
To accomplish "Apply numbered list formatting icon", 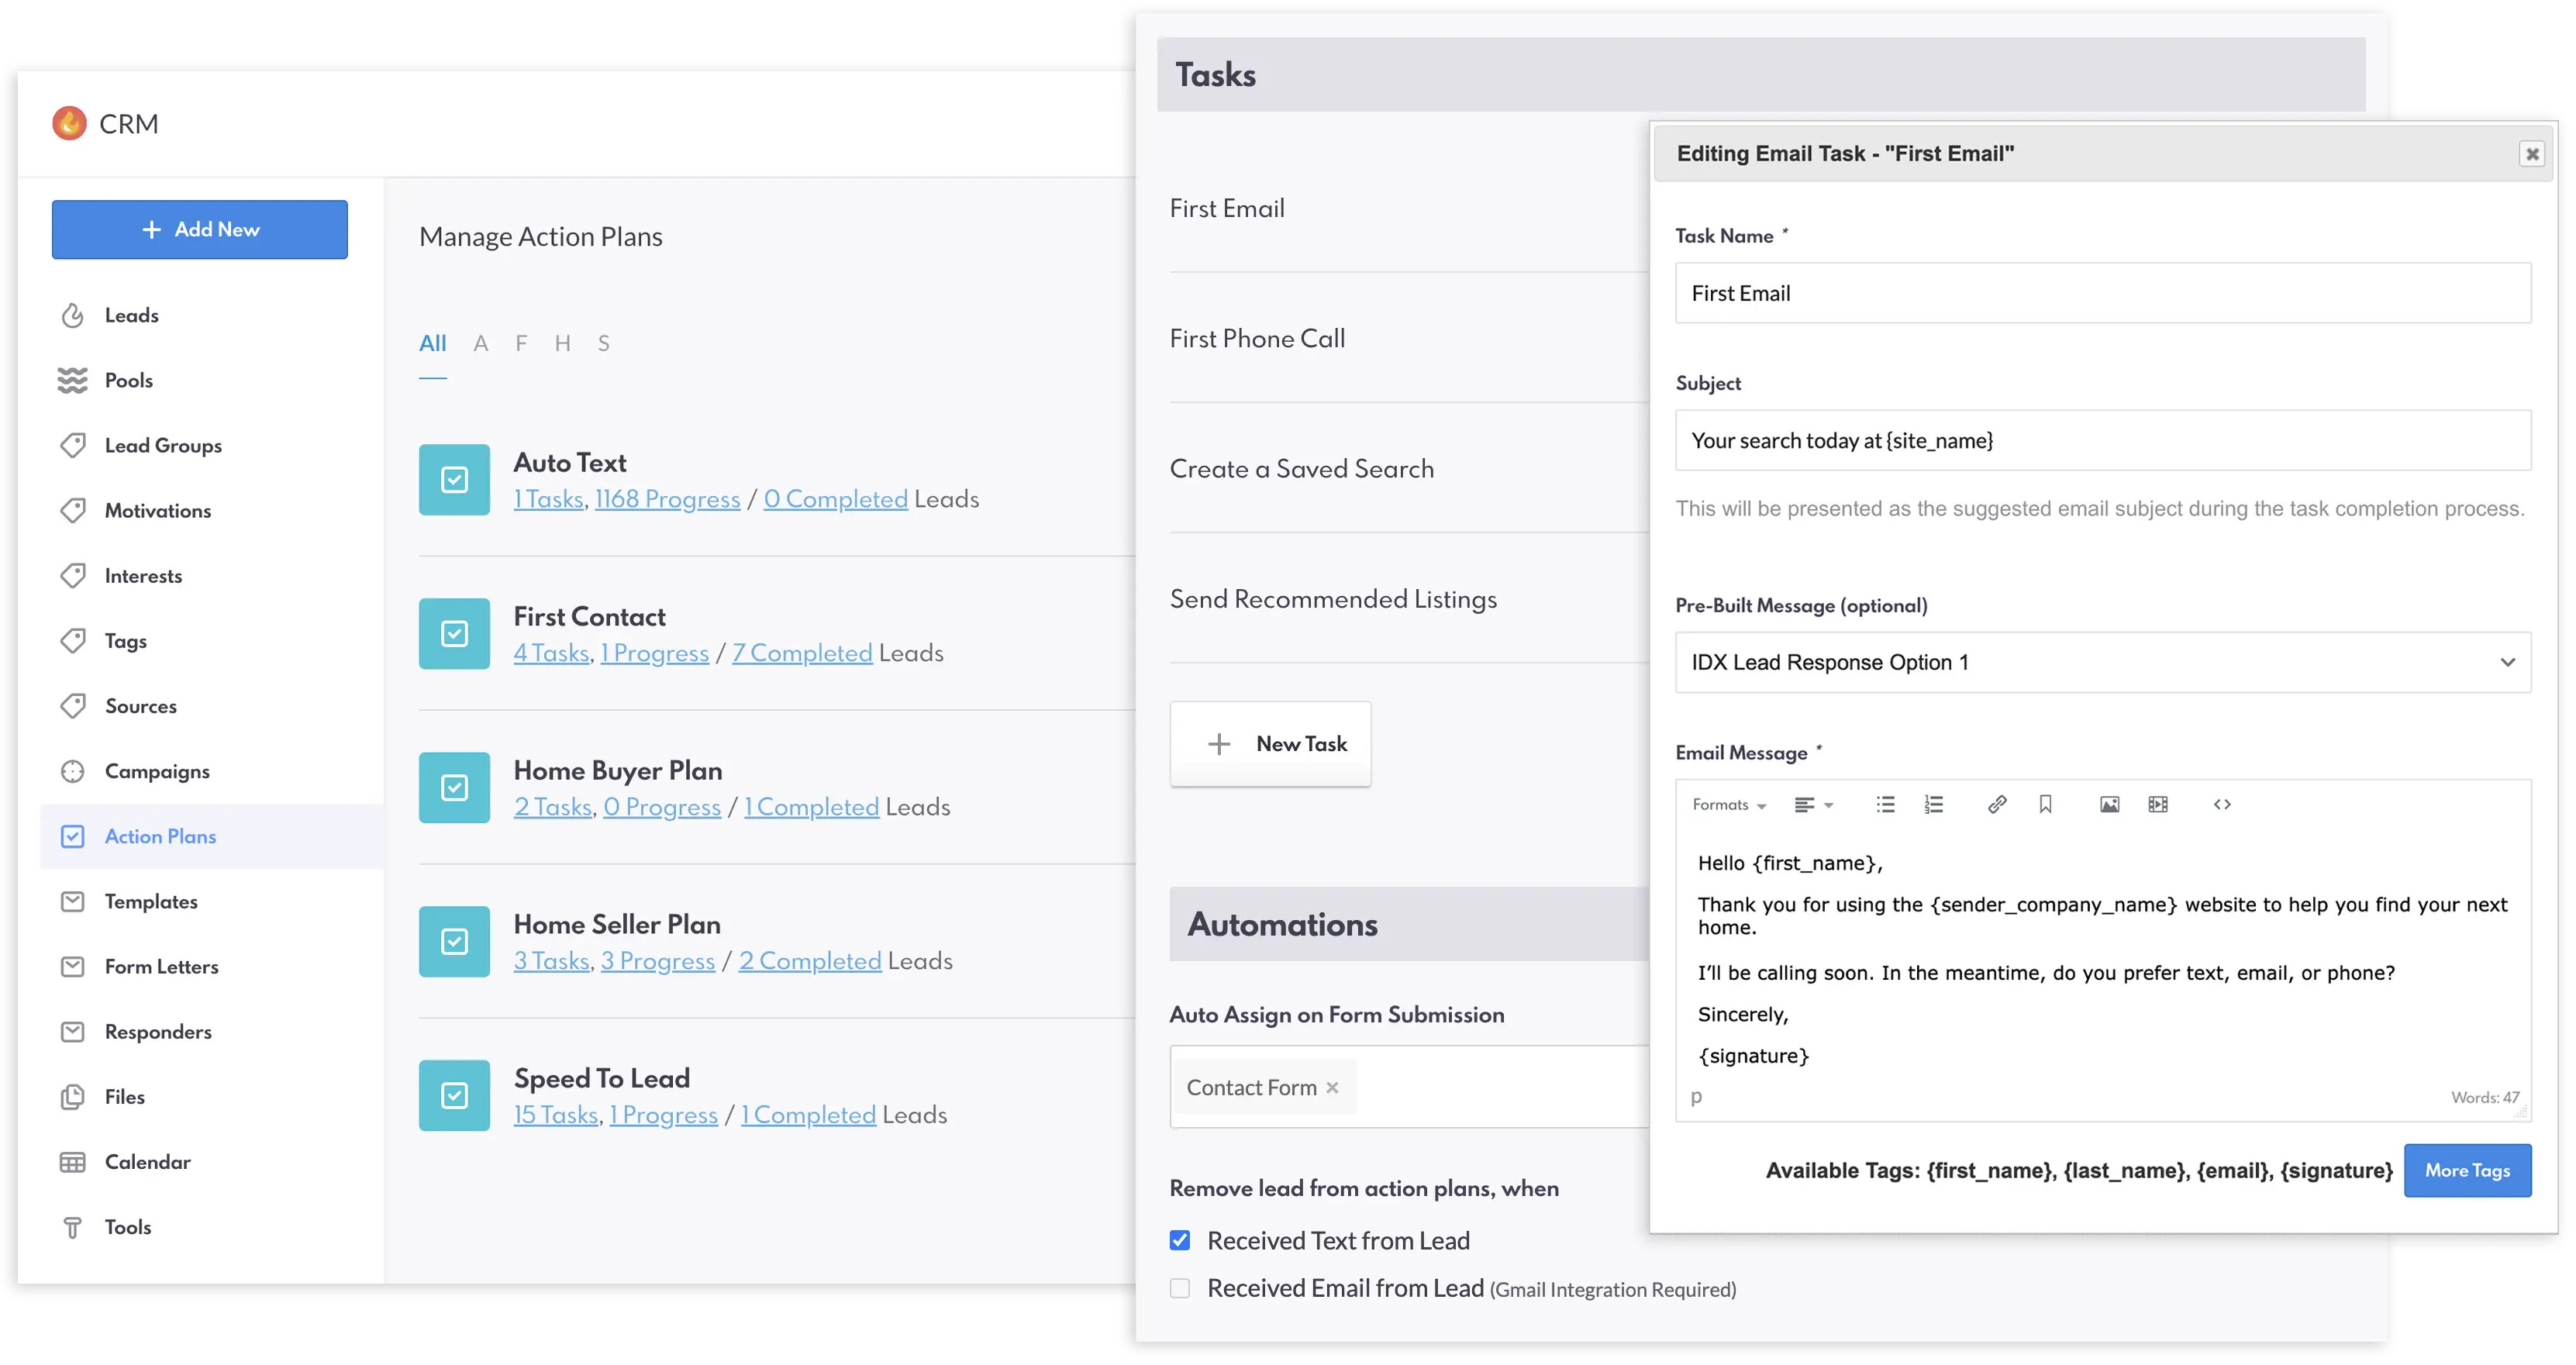I will 1933,804.
